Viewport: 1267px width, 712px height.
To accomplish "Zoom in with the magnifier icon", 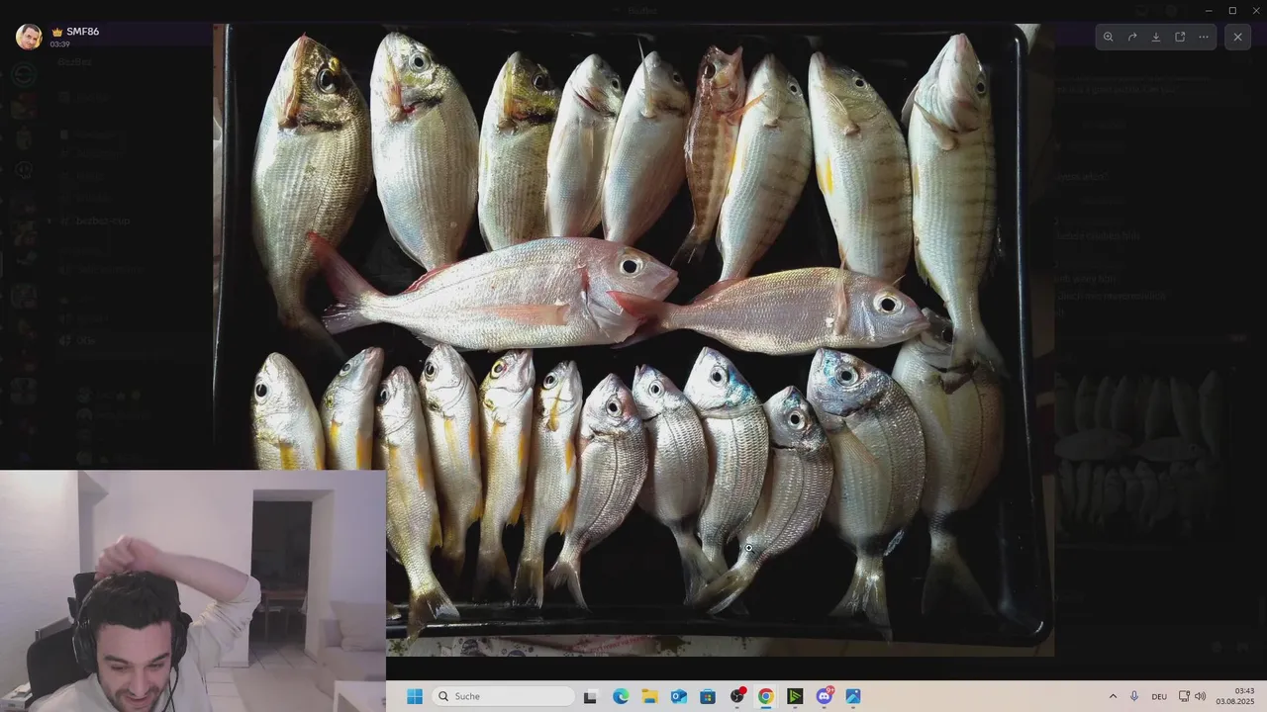I will click(x=1108, y=37).
